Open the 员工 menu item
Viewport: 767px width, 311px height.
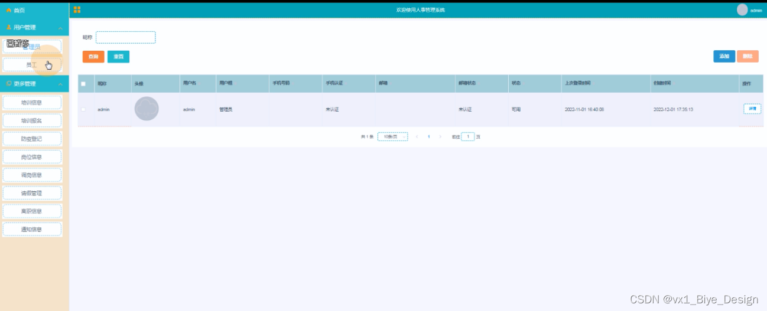coord(32,64)
